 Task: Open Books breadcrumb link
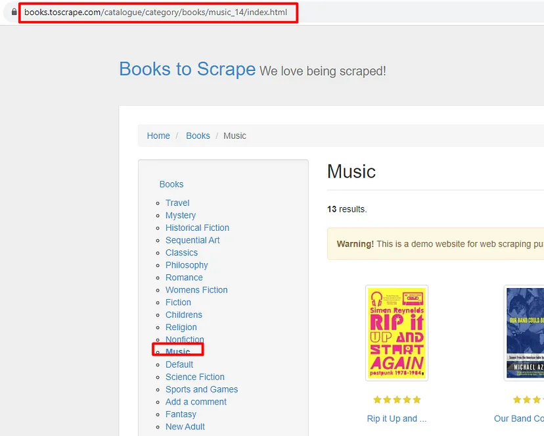[x=198, y=135]
